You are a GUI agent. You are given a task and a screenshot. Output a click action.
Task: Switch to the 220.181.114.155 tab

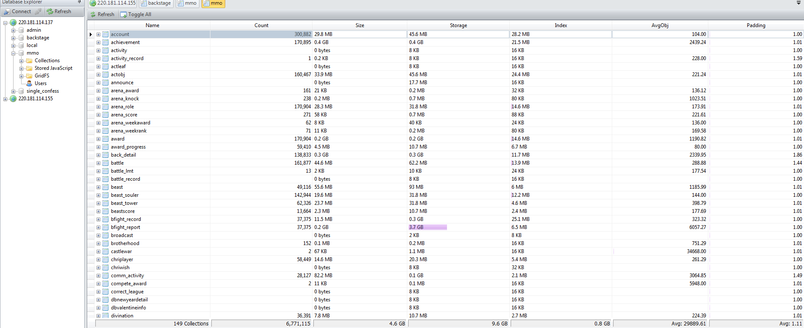pyautogui.click(x=113, y=3)
